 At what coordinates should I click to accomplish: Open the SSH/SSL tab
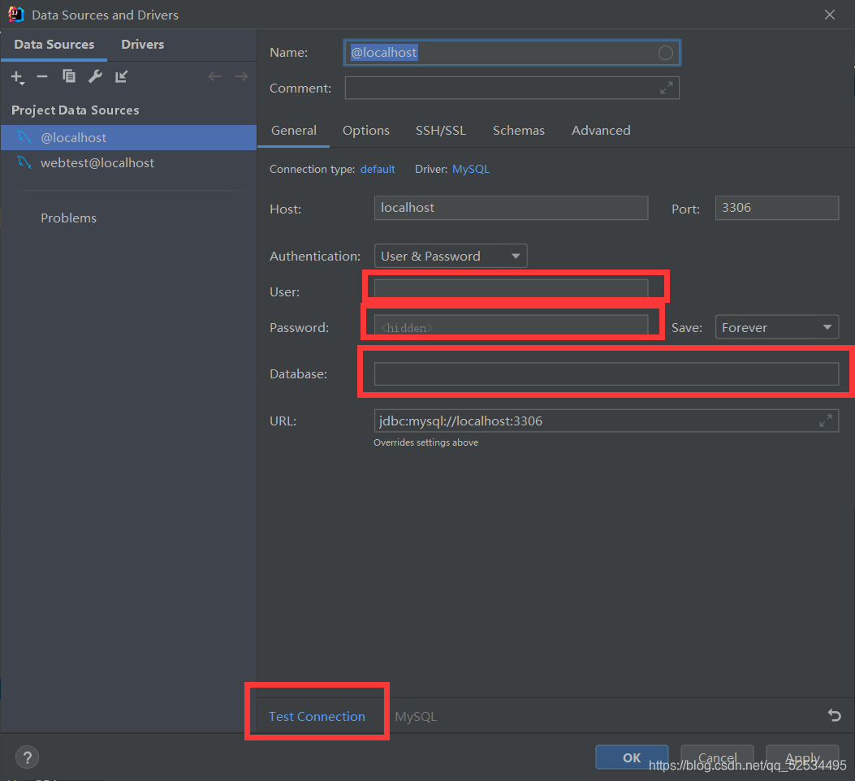pyautogui.click(x=441, y=131)
